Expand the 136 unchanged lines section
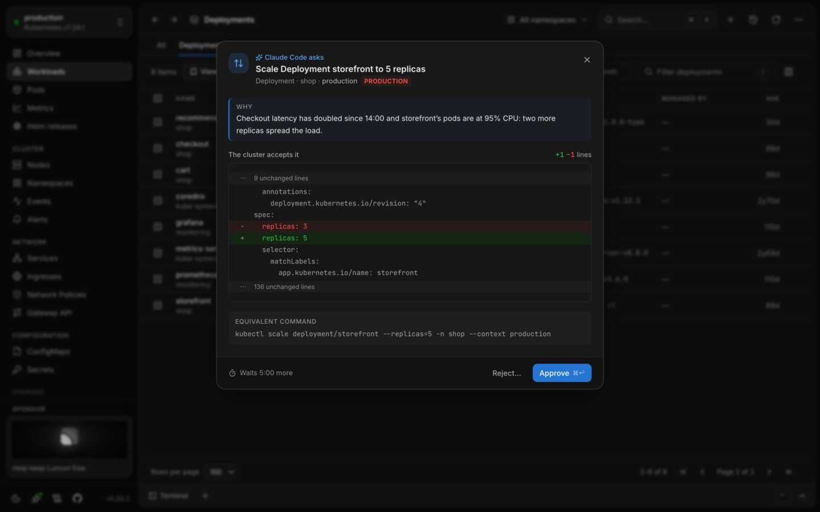The width and height of the screenshot is (820, 512). 409,287
